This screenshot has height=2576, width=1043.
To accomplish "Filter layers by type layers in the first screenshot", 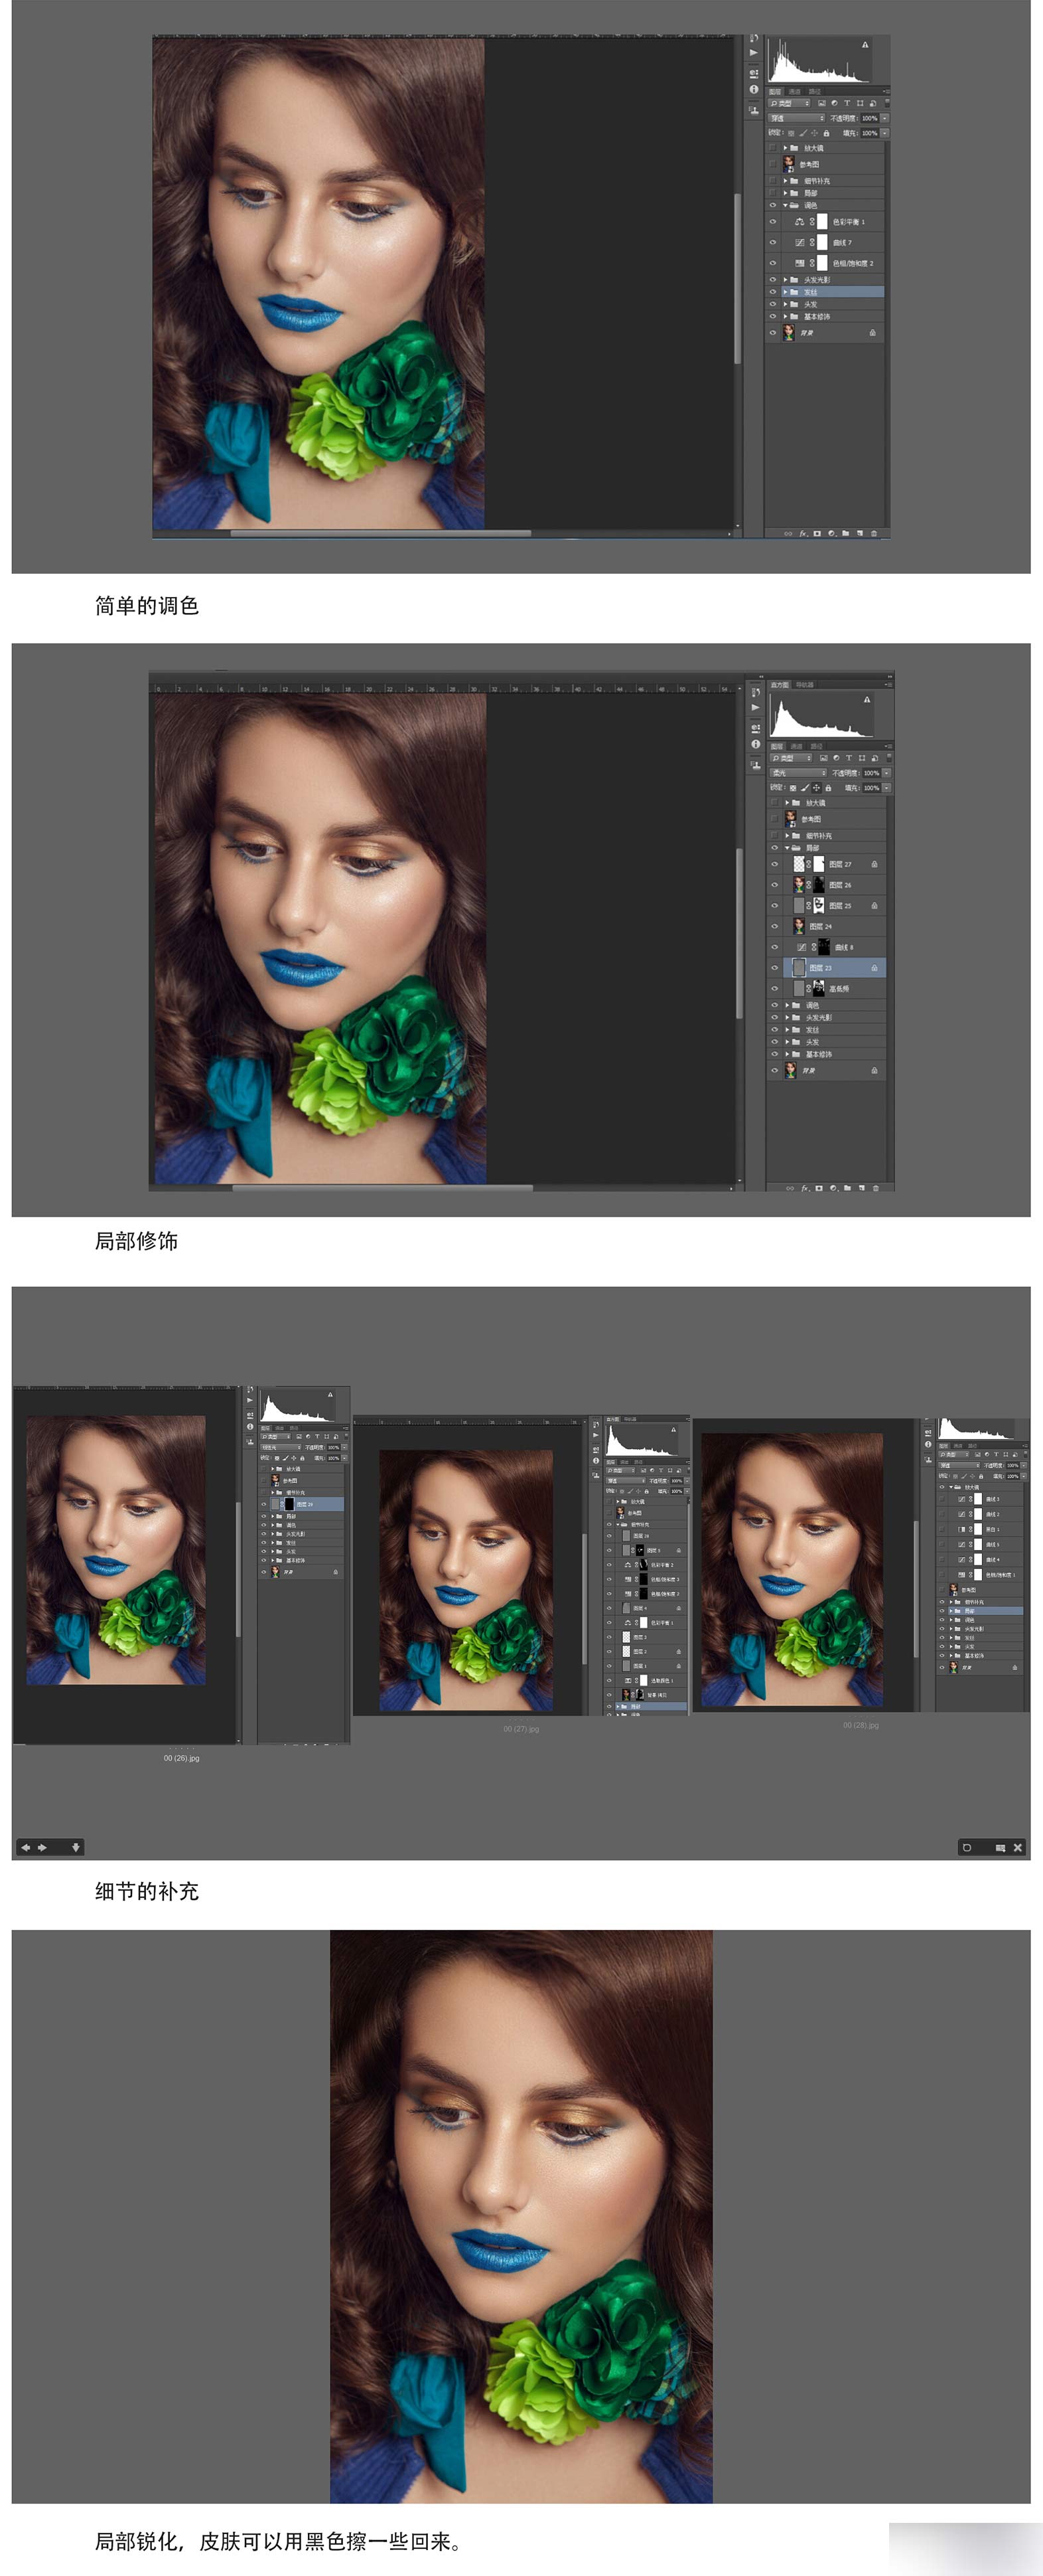I will [847, 103].
